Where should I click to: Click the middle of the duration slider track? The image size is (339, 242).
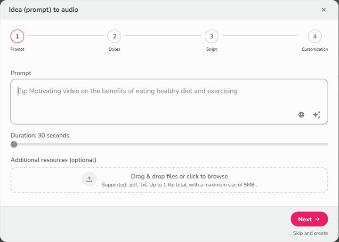tap(169, 144)
